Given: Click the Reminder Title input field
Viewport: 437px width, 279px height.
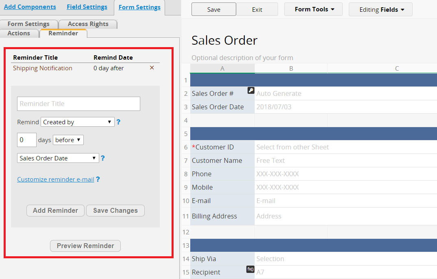Looking at the screenshot, I should tap(78, 104).
